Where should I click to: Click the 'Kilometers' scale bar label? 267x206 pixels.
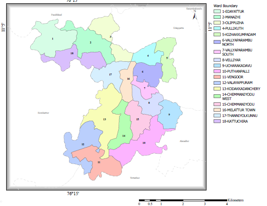tap(236, 200)
